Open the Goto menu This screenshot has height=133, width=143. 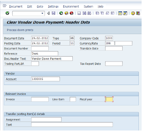click(x=40, y=6)
